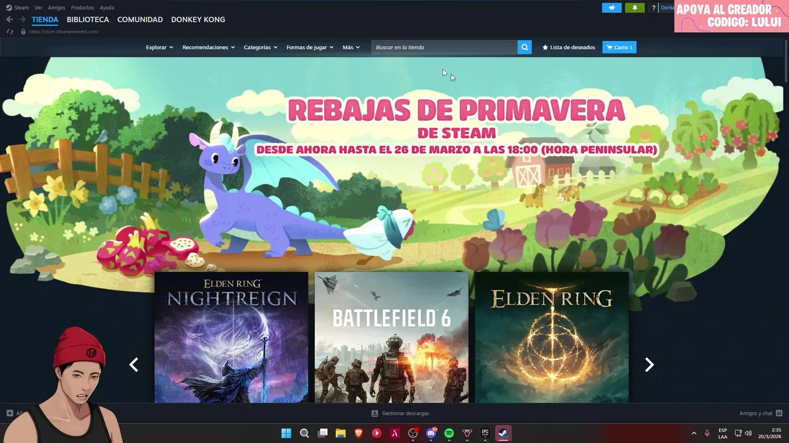Go forward with the right arrow navigation
The image size is (789, 443).
coord(22,20)
